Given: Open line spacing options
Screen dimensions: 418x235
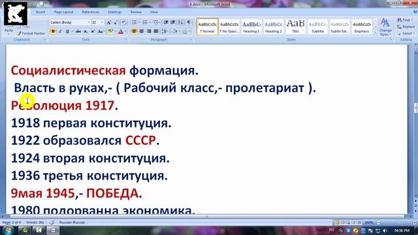Looking at the screenshot, I should pos(165,31).
